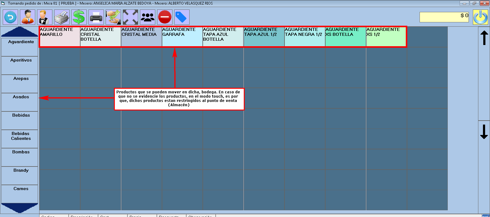The image size is (490, 217).
Task: Choose the green AGUARDIENTE XS BOTELLA tile
Action: 345,37
